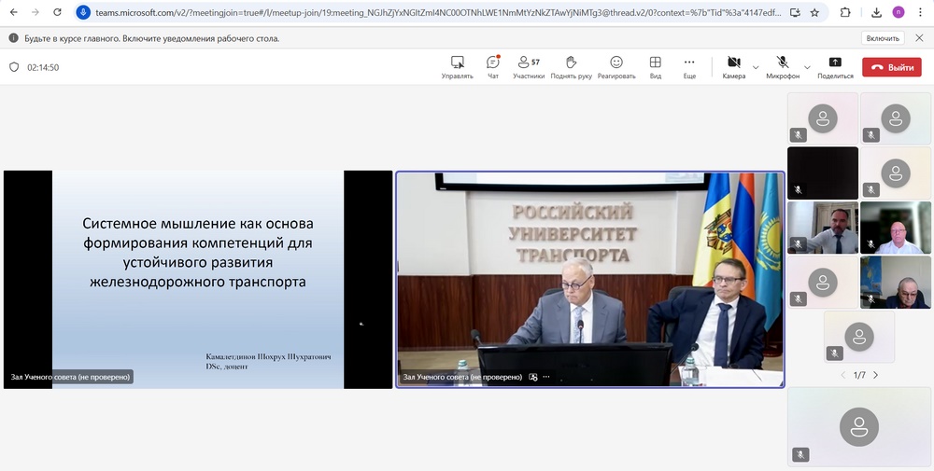Go to previous participants page arrow
This screenshot has height=471, width=934.
(842, 375)
